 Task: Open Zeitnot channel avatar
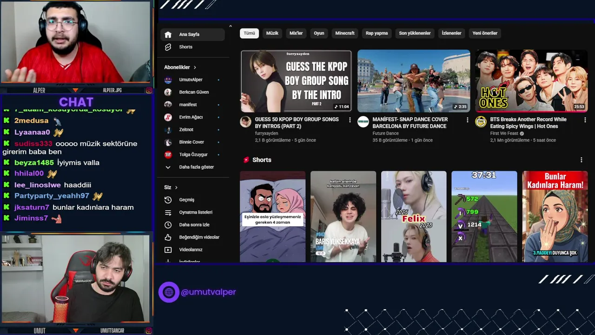coord(168,129)
